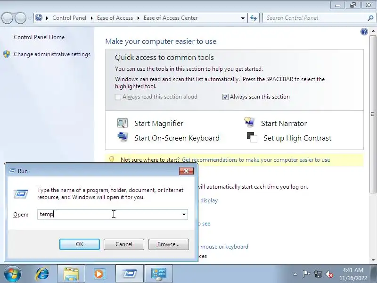Uncheck Always scan this section
The image size is (377, 283).
[x=225, y=97]
